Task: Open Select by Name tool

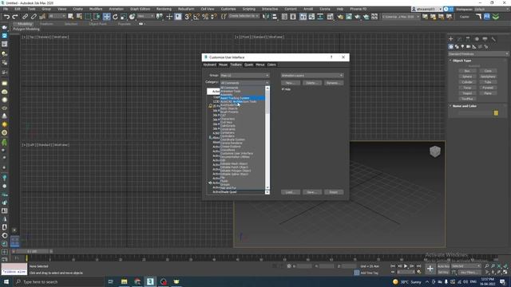Action: pos(79,17)
